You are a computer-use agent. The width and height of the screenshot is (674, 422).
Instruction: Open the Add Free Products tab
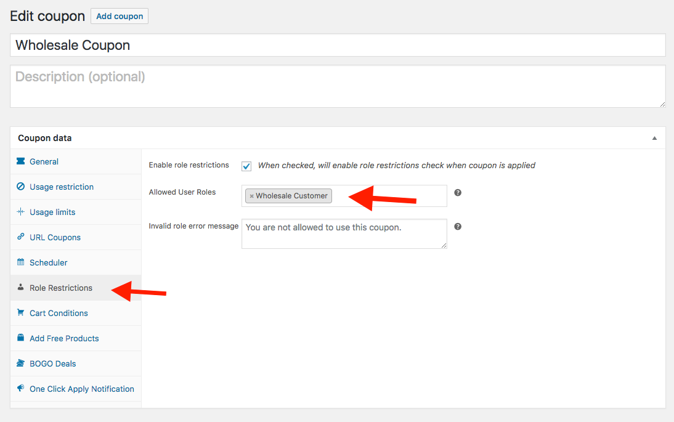click(x=64, y=338)
